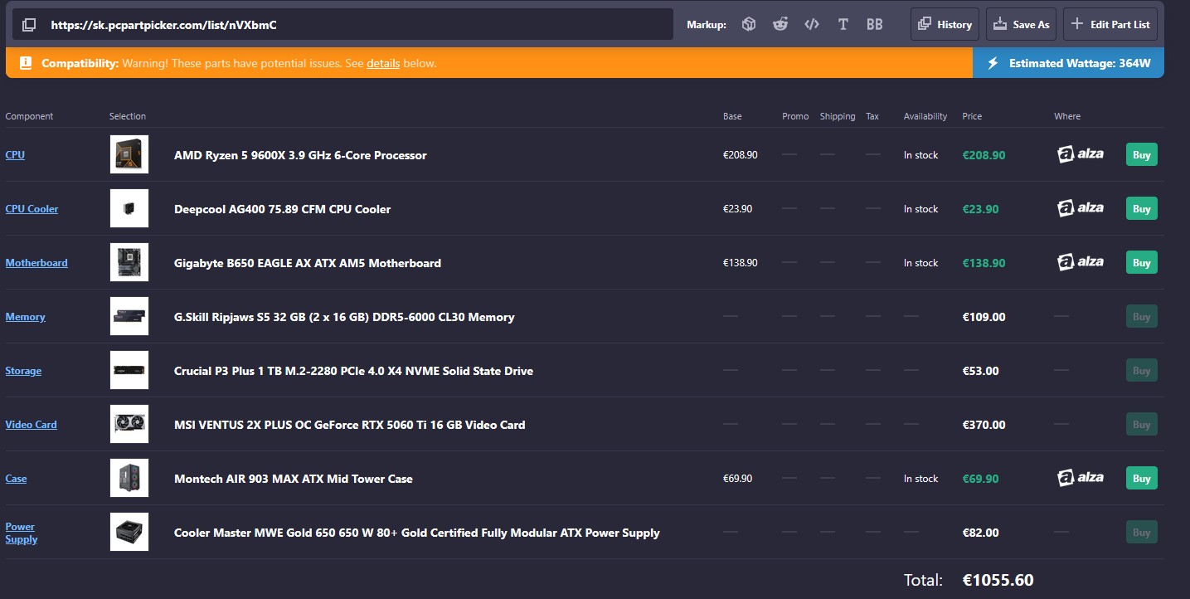Click the €208.90 green price for the CPU
1190x599 pixels.
[x=984, y=155]
